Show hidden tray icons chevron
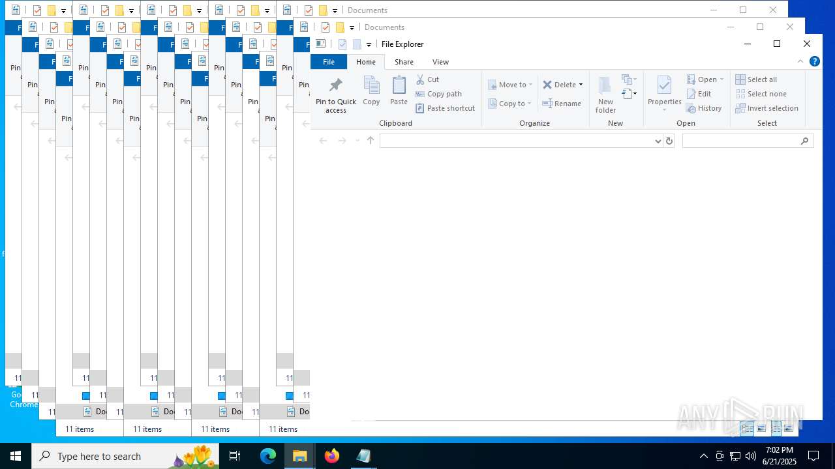Image resolution: width=835 pixels, height=469 pixels. click(703, 456)
